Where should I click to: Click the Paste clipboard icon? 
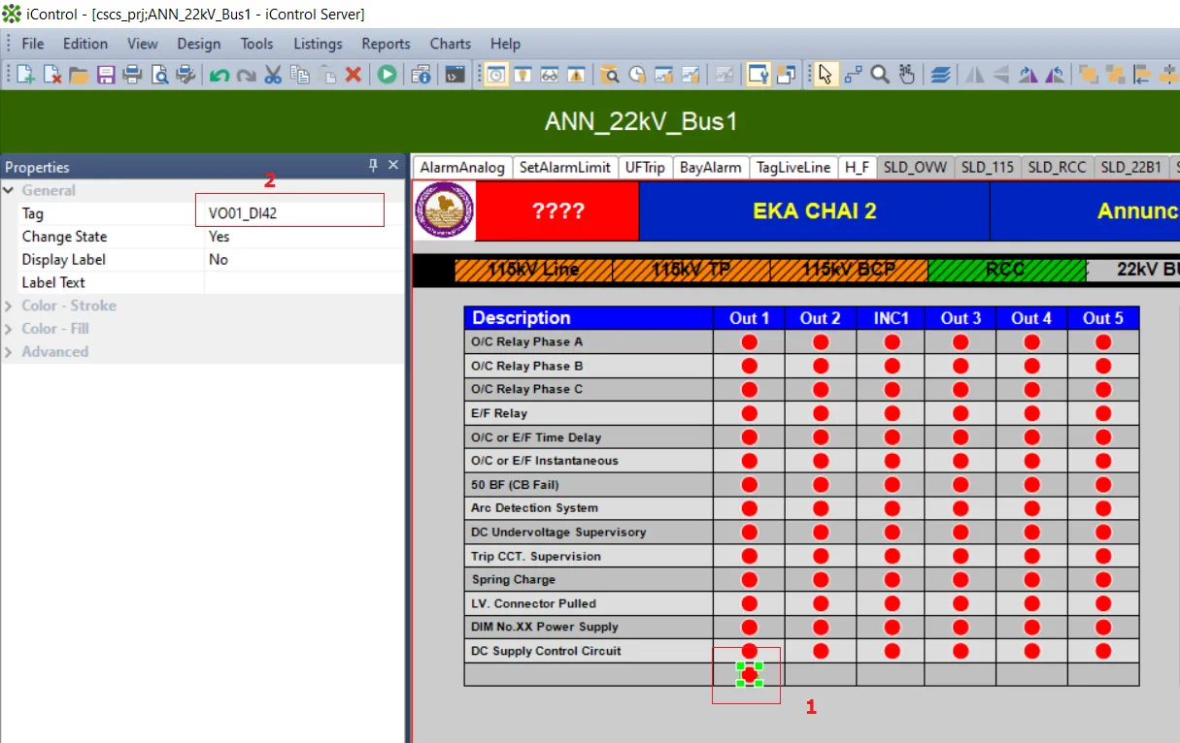coord(327,75)
